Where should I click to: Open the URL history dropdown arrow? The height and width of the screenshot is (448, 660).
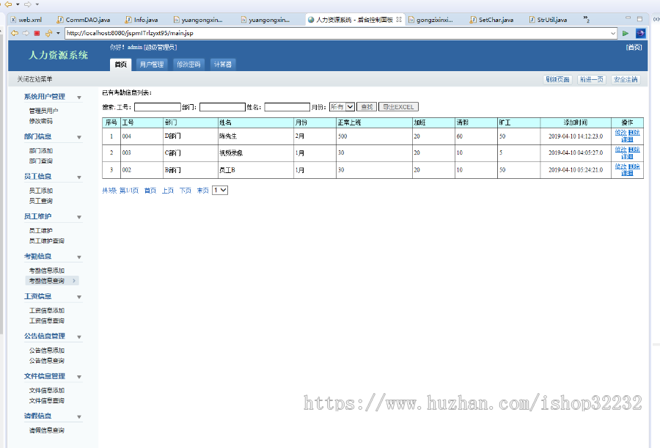(x=613, y=33)
